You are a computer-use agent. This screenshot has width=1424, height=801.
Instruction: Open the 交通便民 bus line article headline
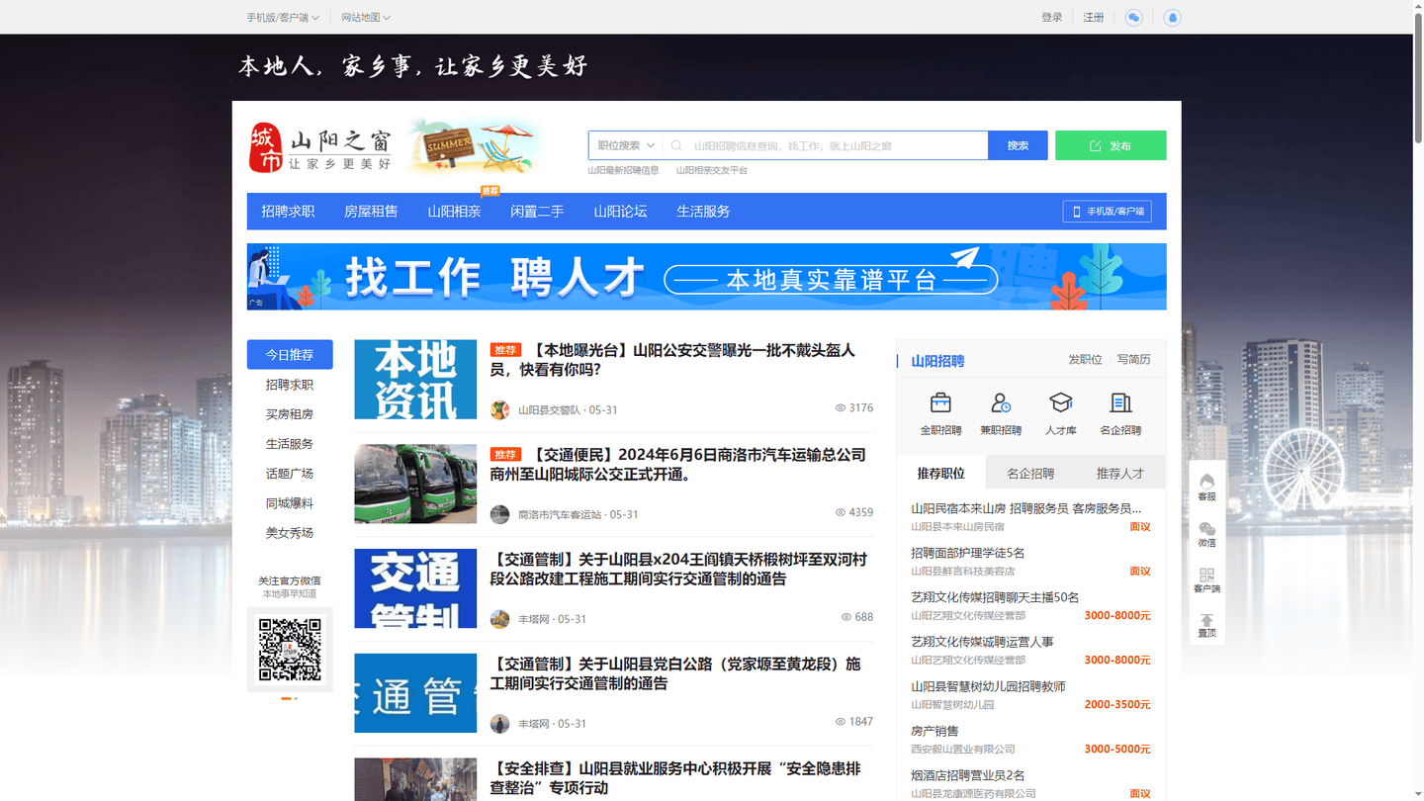[x=677, y=465]
